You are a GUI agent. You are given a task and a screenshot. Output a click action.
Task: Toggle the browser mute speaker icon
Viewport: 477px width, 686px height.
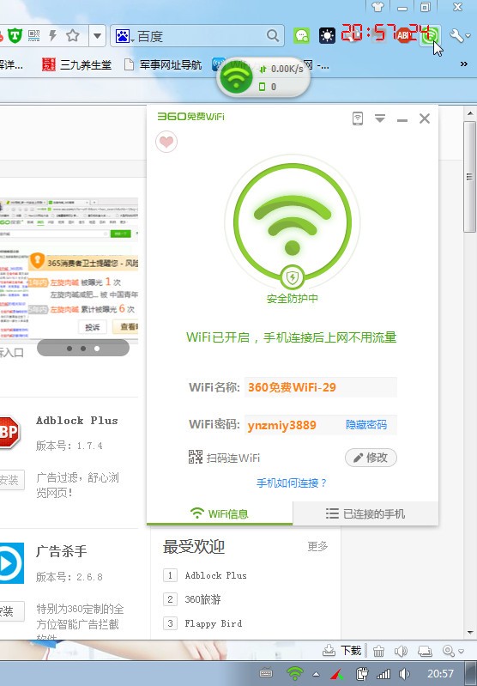[x=401, y=651]
